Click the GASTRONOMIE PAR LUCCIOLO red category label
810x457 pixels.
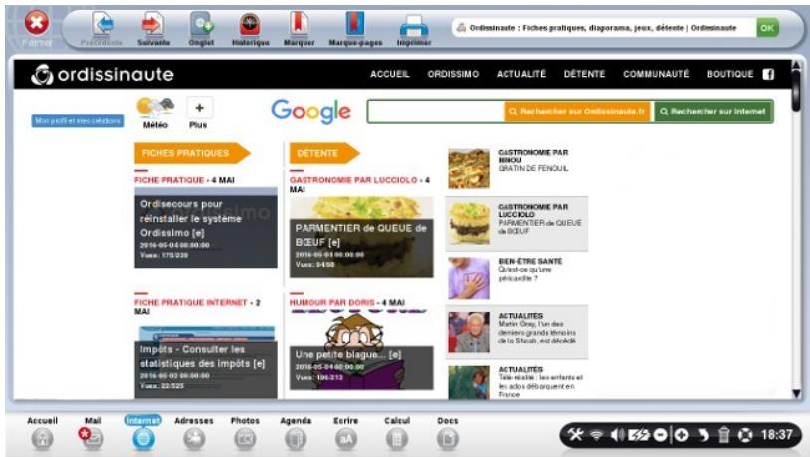tap(353, 180)
